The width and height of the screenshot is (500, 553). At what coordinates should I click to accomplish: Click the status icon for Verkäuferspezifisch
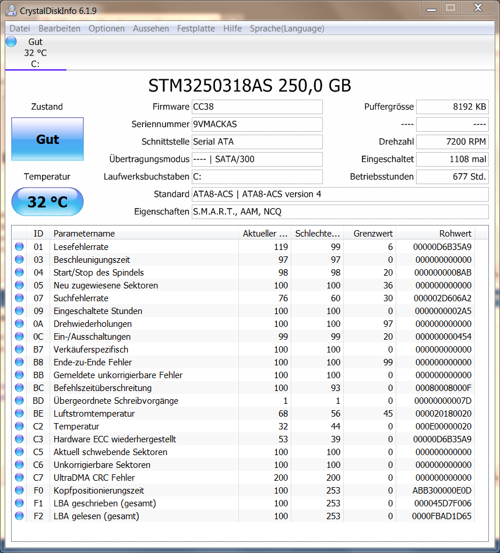click(x=19, y=349)
